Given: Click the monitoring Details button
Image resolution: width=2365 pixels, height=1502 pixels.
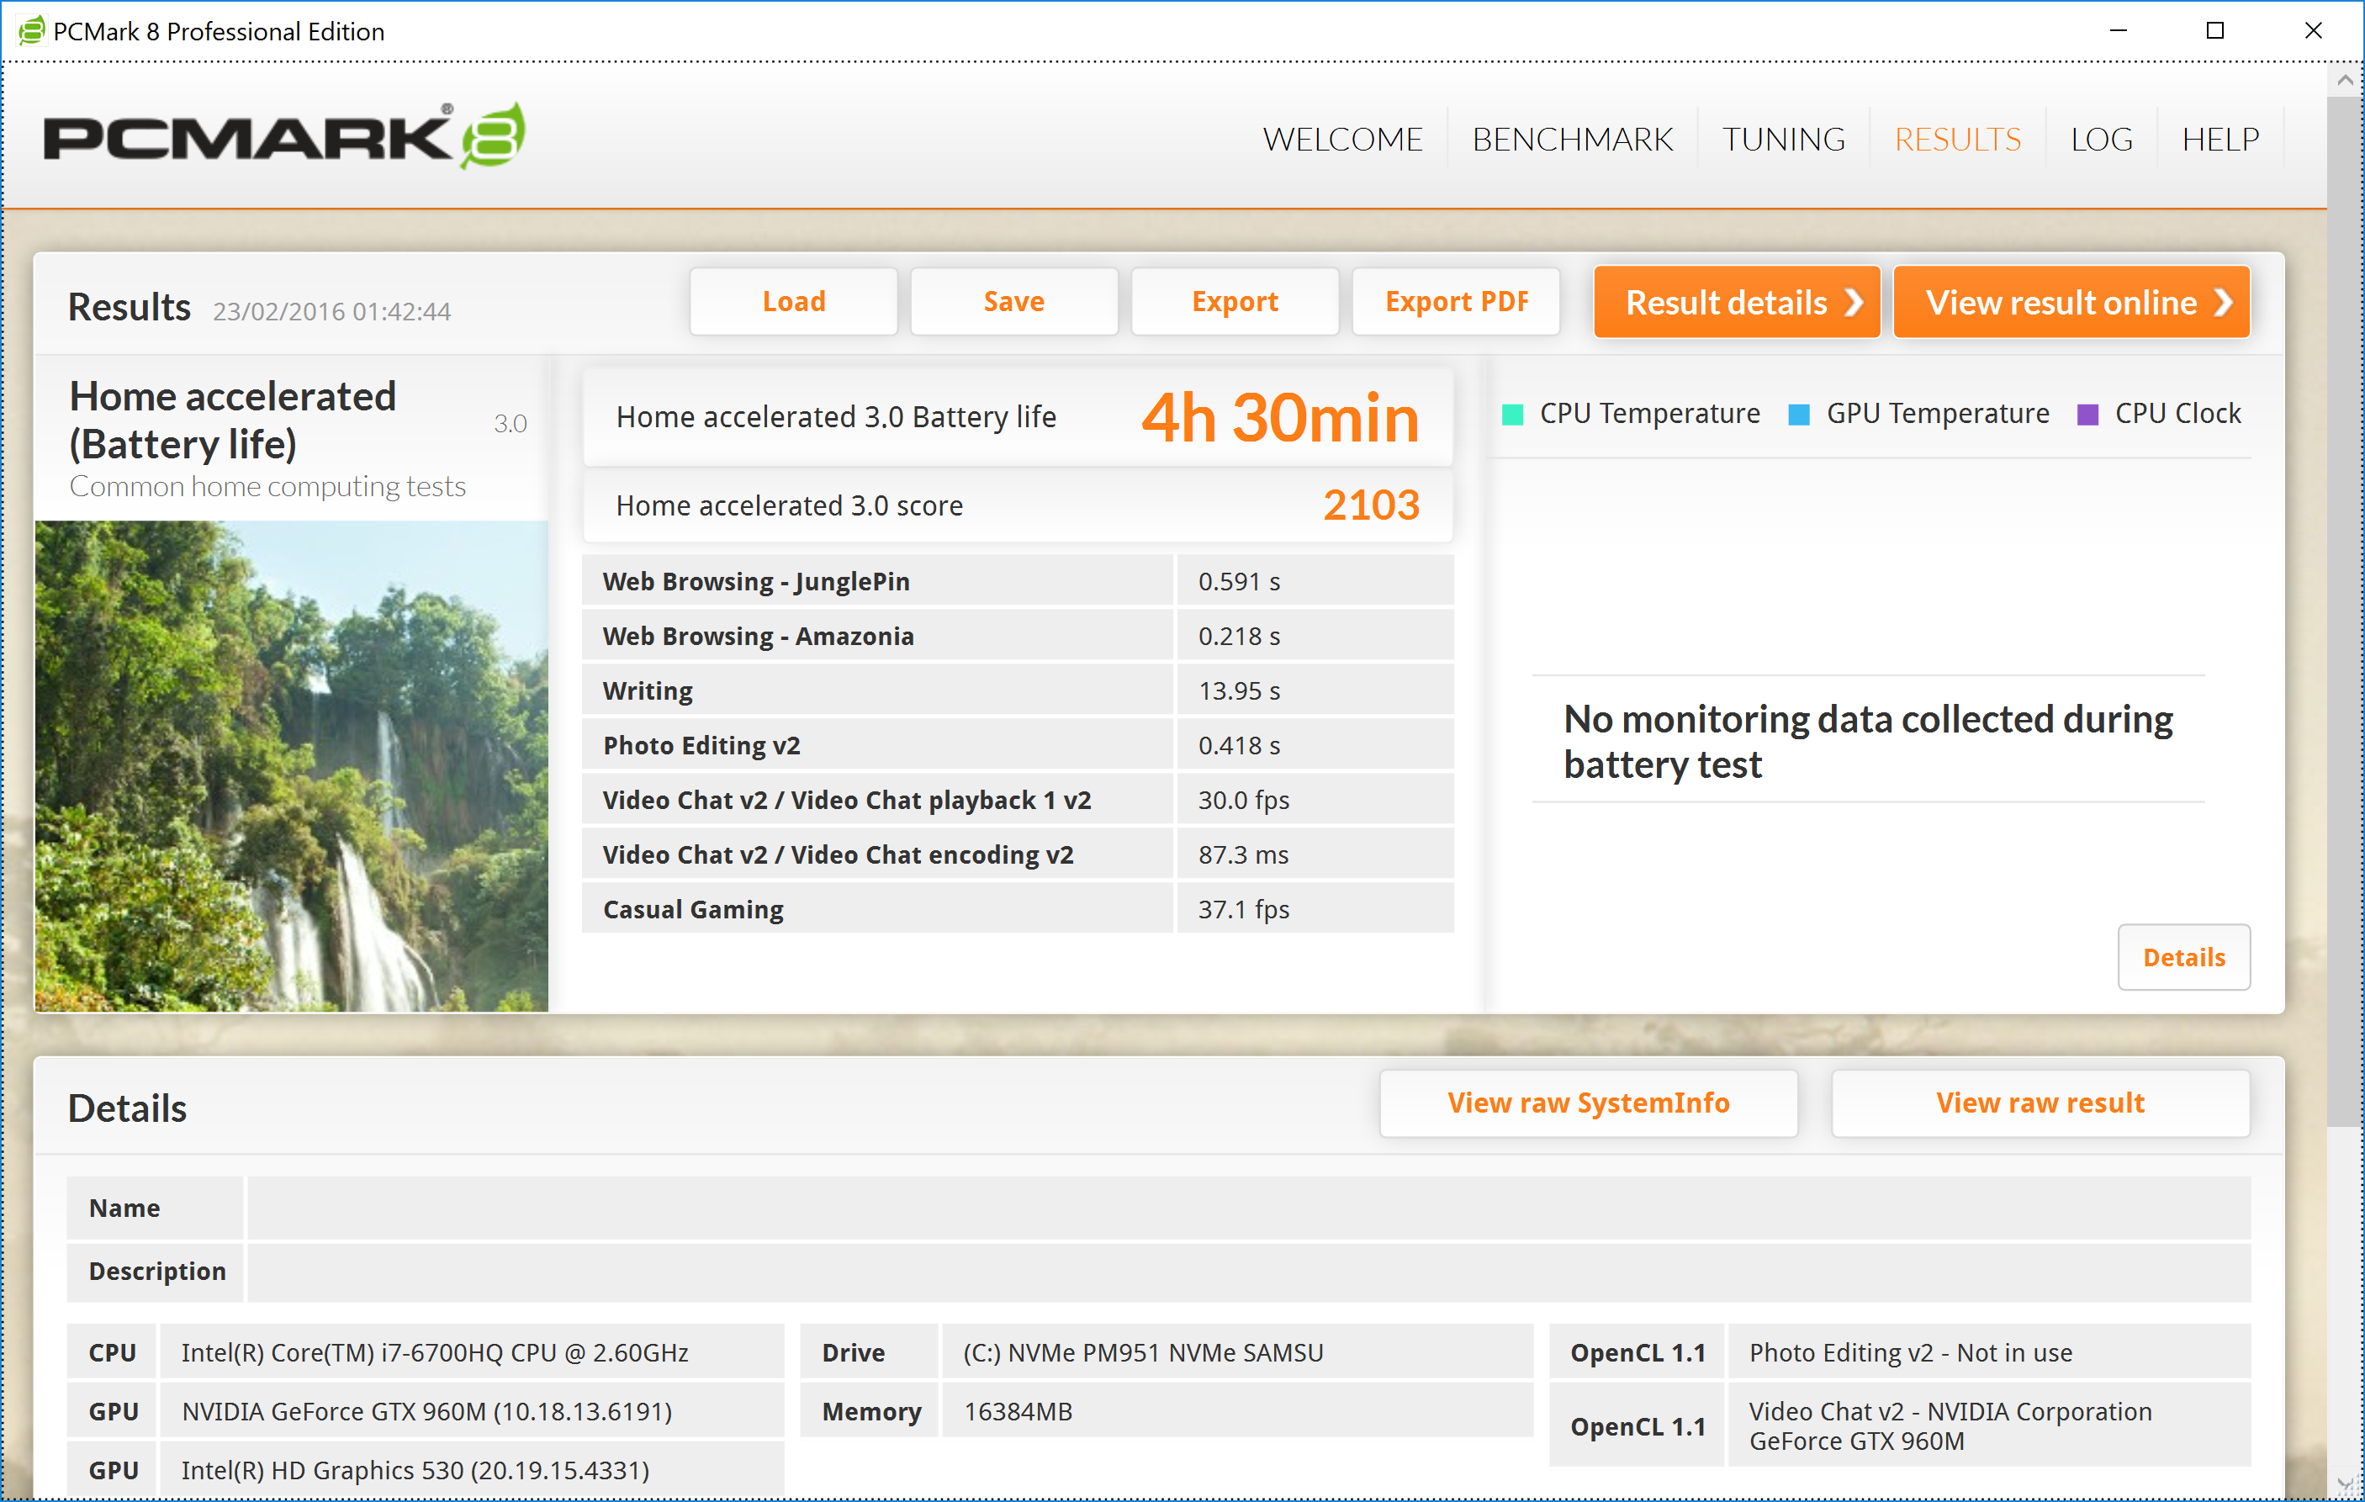Looking at the screenshot, I should pyautogui.click(x=2182, y=957).
